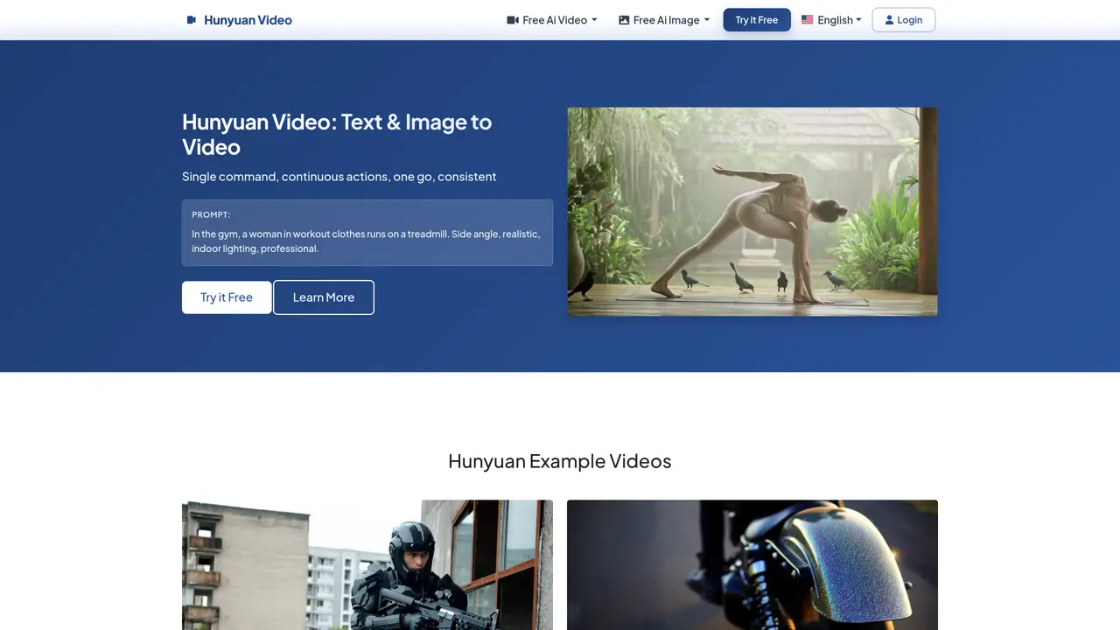The image size is (1120, 630).
Task: Click the Hunyuan Example Videos heading
Action: click(x=560, y=461)
